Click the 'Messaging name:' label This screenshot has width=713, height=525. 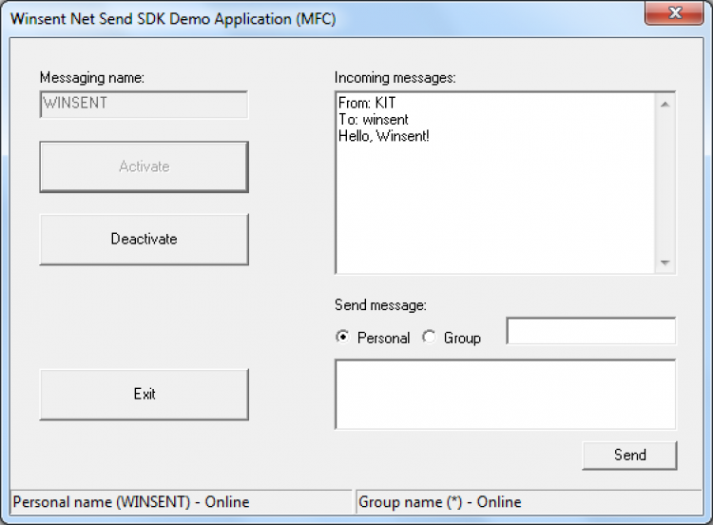(92, 78)
